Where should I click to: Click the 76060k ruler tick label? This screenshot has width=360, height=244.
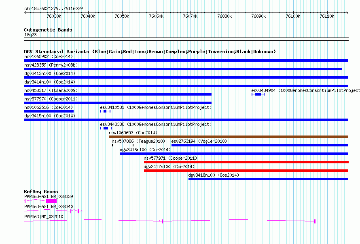click(157, 16)
